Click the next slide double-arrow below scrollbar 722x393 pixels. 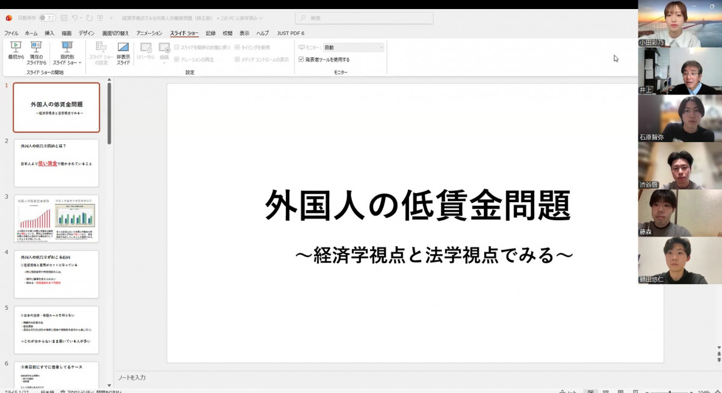[718, 360]
